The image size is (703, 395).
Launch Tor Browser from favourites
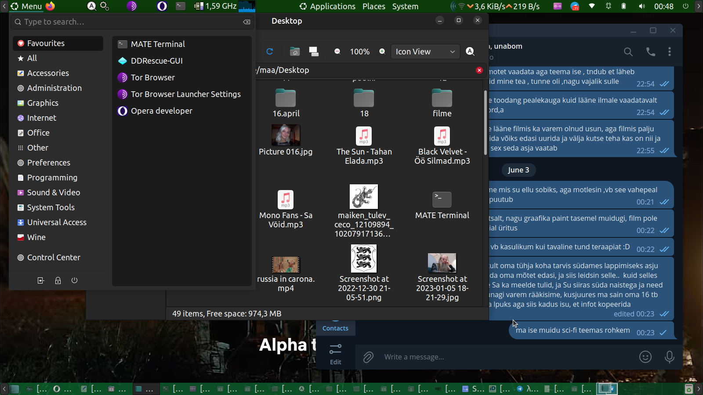tap(152, 77)
